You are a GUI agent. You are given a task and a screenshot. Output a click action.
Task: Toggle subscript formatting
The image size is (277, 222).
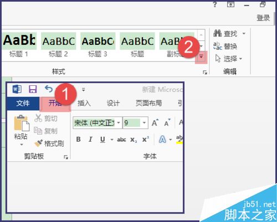(x=134, y=140)
